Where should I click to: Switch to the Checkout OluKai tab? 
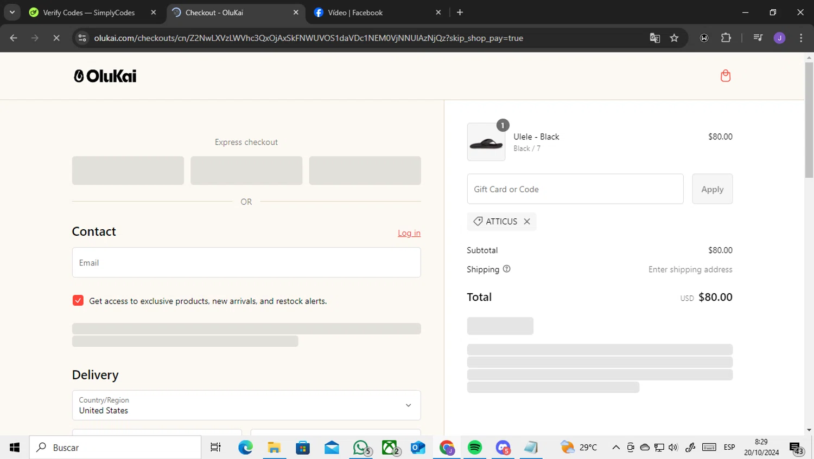point(234,12)
